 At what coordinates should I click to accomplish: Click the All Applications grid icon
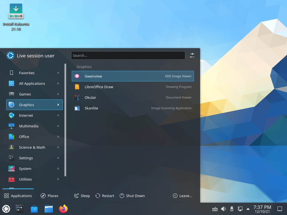pos(11,83)
